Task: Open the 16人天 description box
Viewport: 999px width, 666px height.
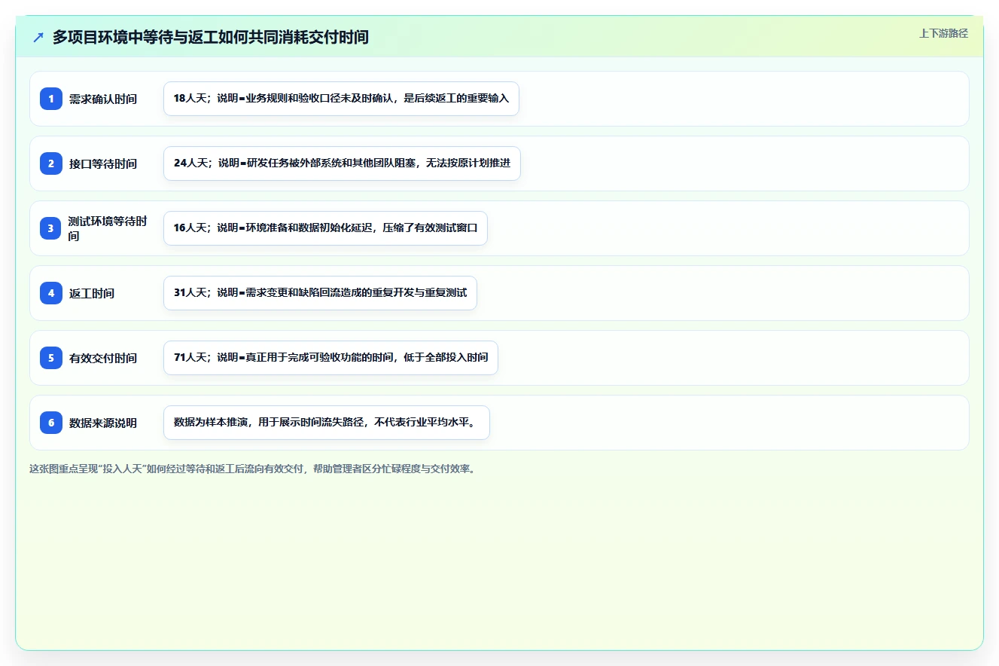Action: pyautogui.click(x=325, y=228)
